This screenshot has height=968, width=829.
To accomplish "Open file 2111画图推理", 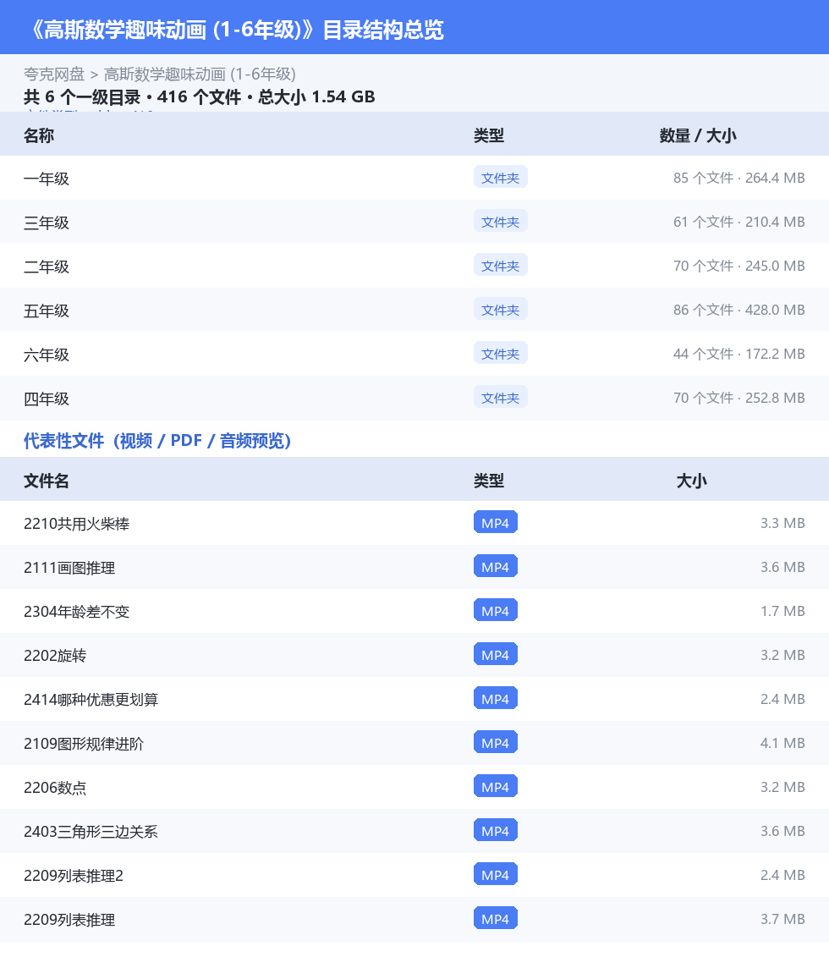I will (69, 568).
